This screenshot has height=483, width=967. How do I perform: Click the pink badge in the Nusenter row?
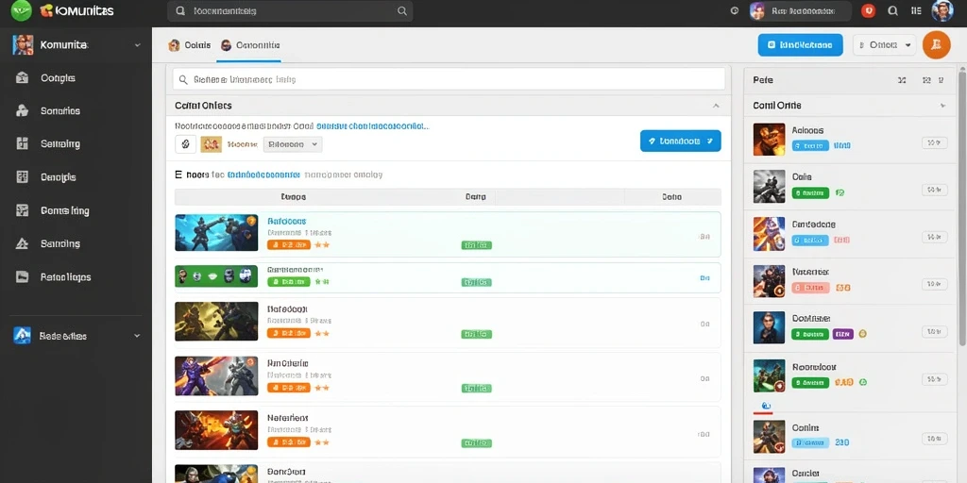coord(808,287)
